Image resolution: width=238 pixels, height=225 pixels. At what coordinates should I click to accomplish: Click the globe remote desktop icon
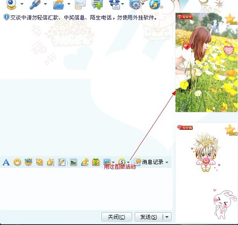[155, 4]
